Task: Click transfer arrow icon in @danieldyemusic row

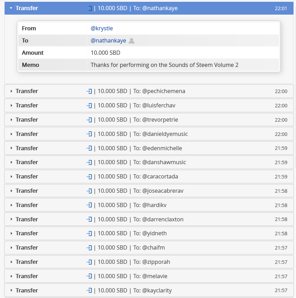Action: coord(89,134)
